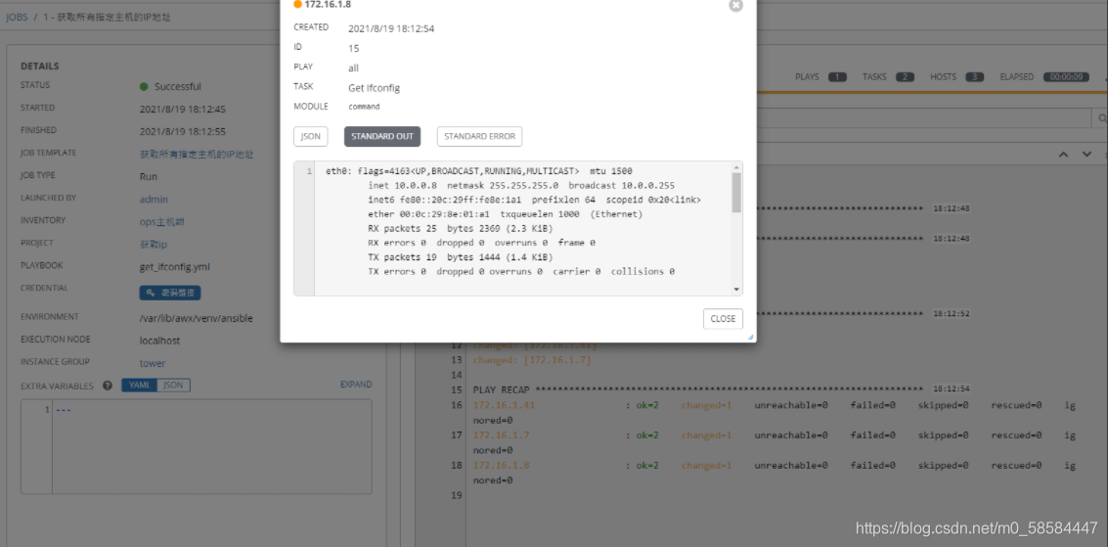Expand the extra variables editor via EXPAND
The image size is (1108, 547).
356,385
